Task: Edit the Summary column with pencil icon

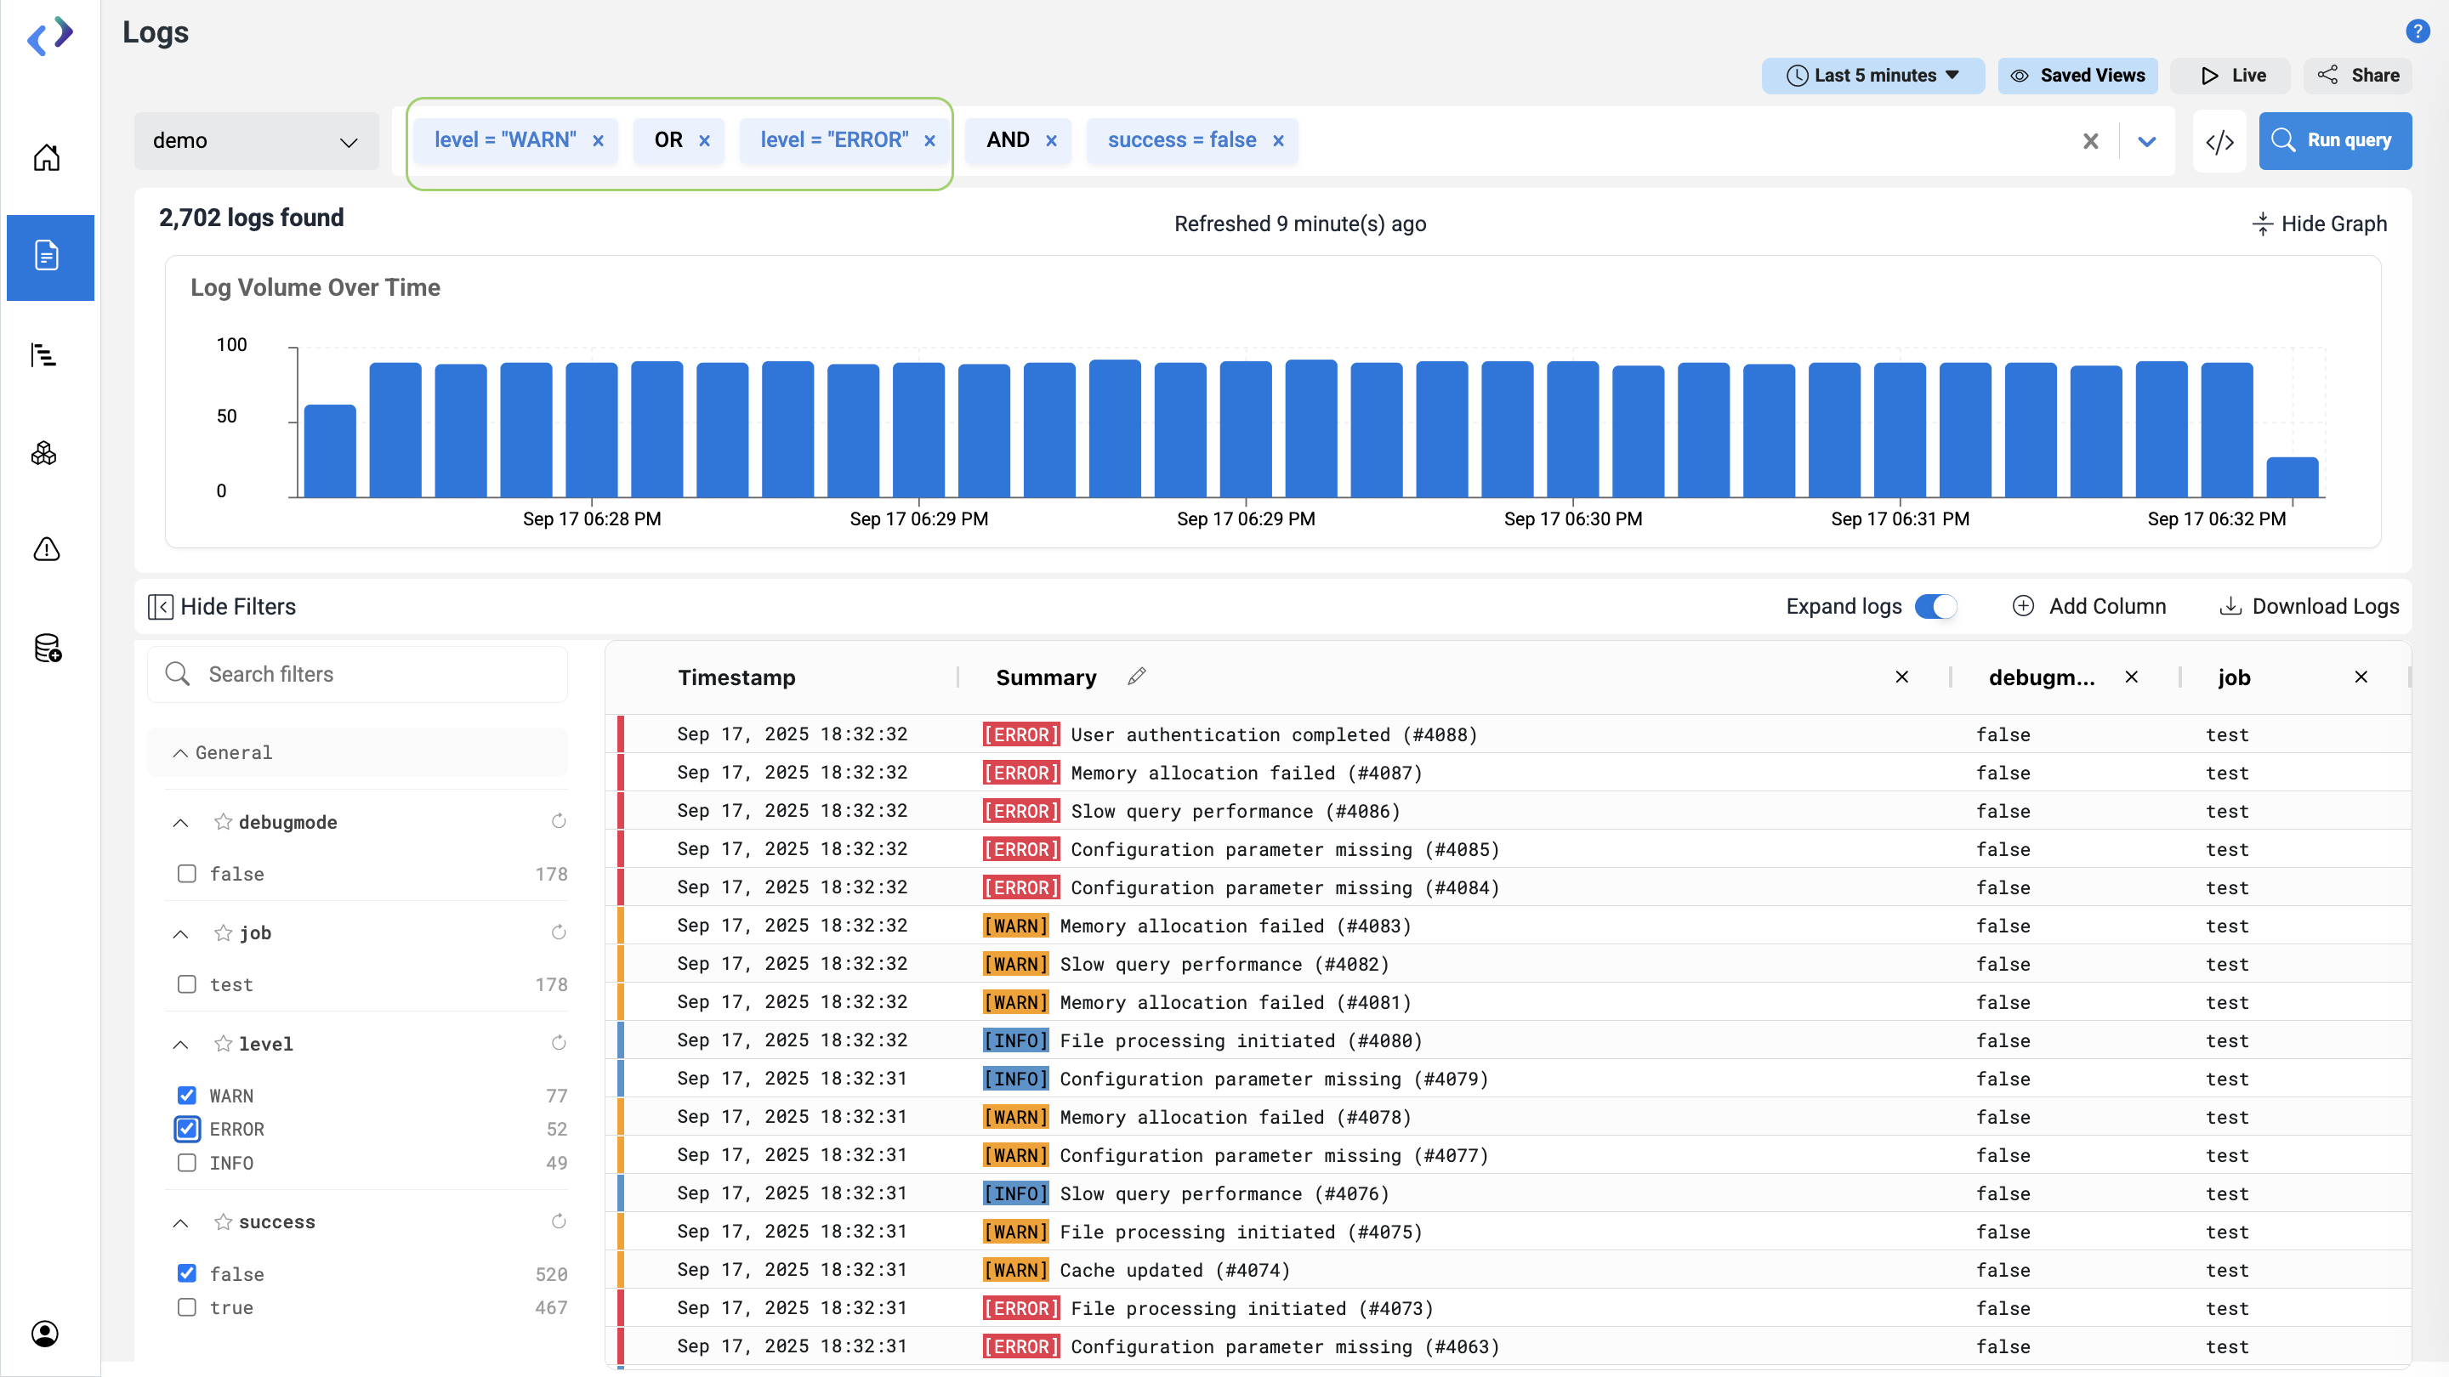Action: pyautogui.click(x=1136, y=677)
